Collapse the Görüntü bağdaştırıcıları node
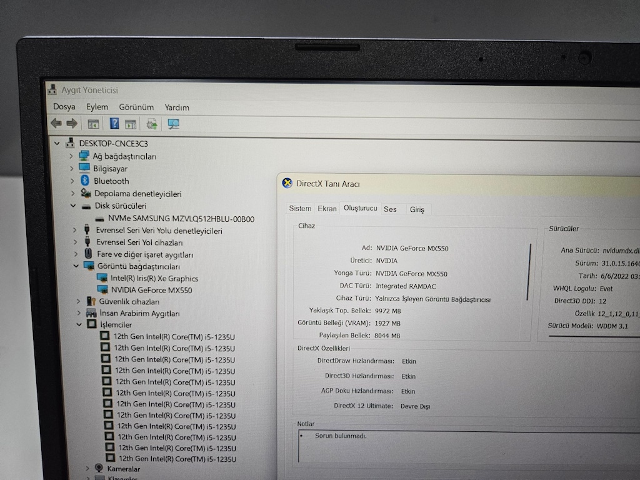Viewport: 640px width, 480px height. tap(76, 266)
